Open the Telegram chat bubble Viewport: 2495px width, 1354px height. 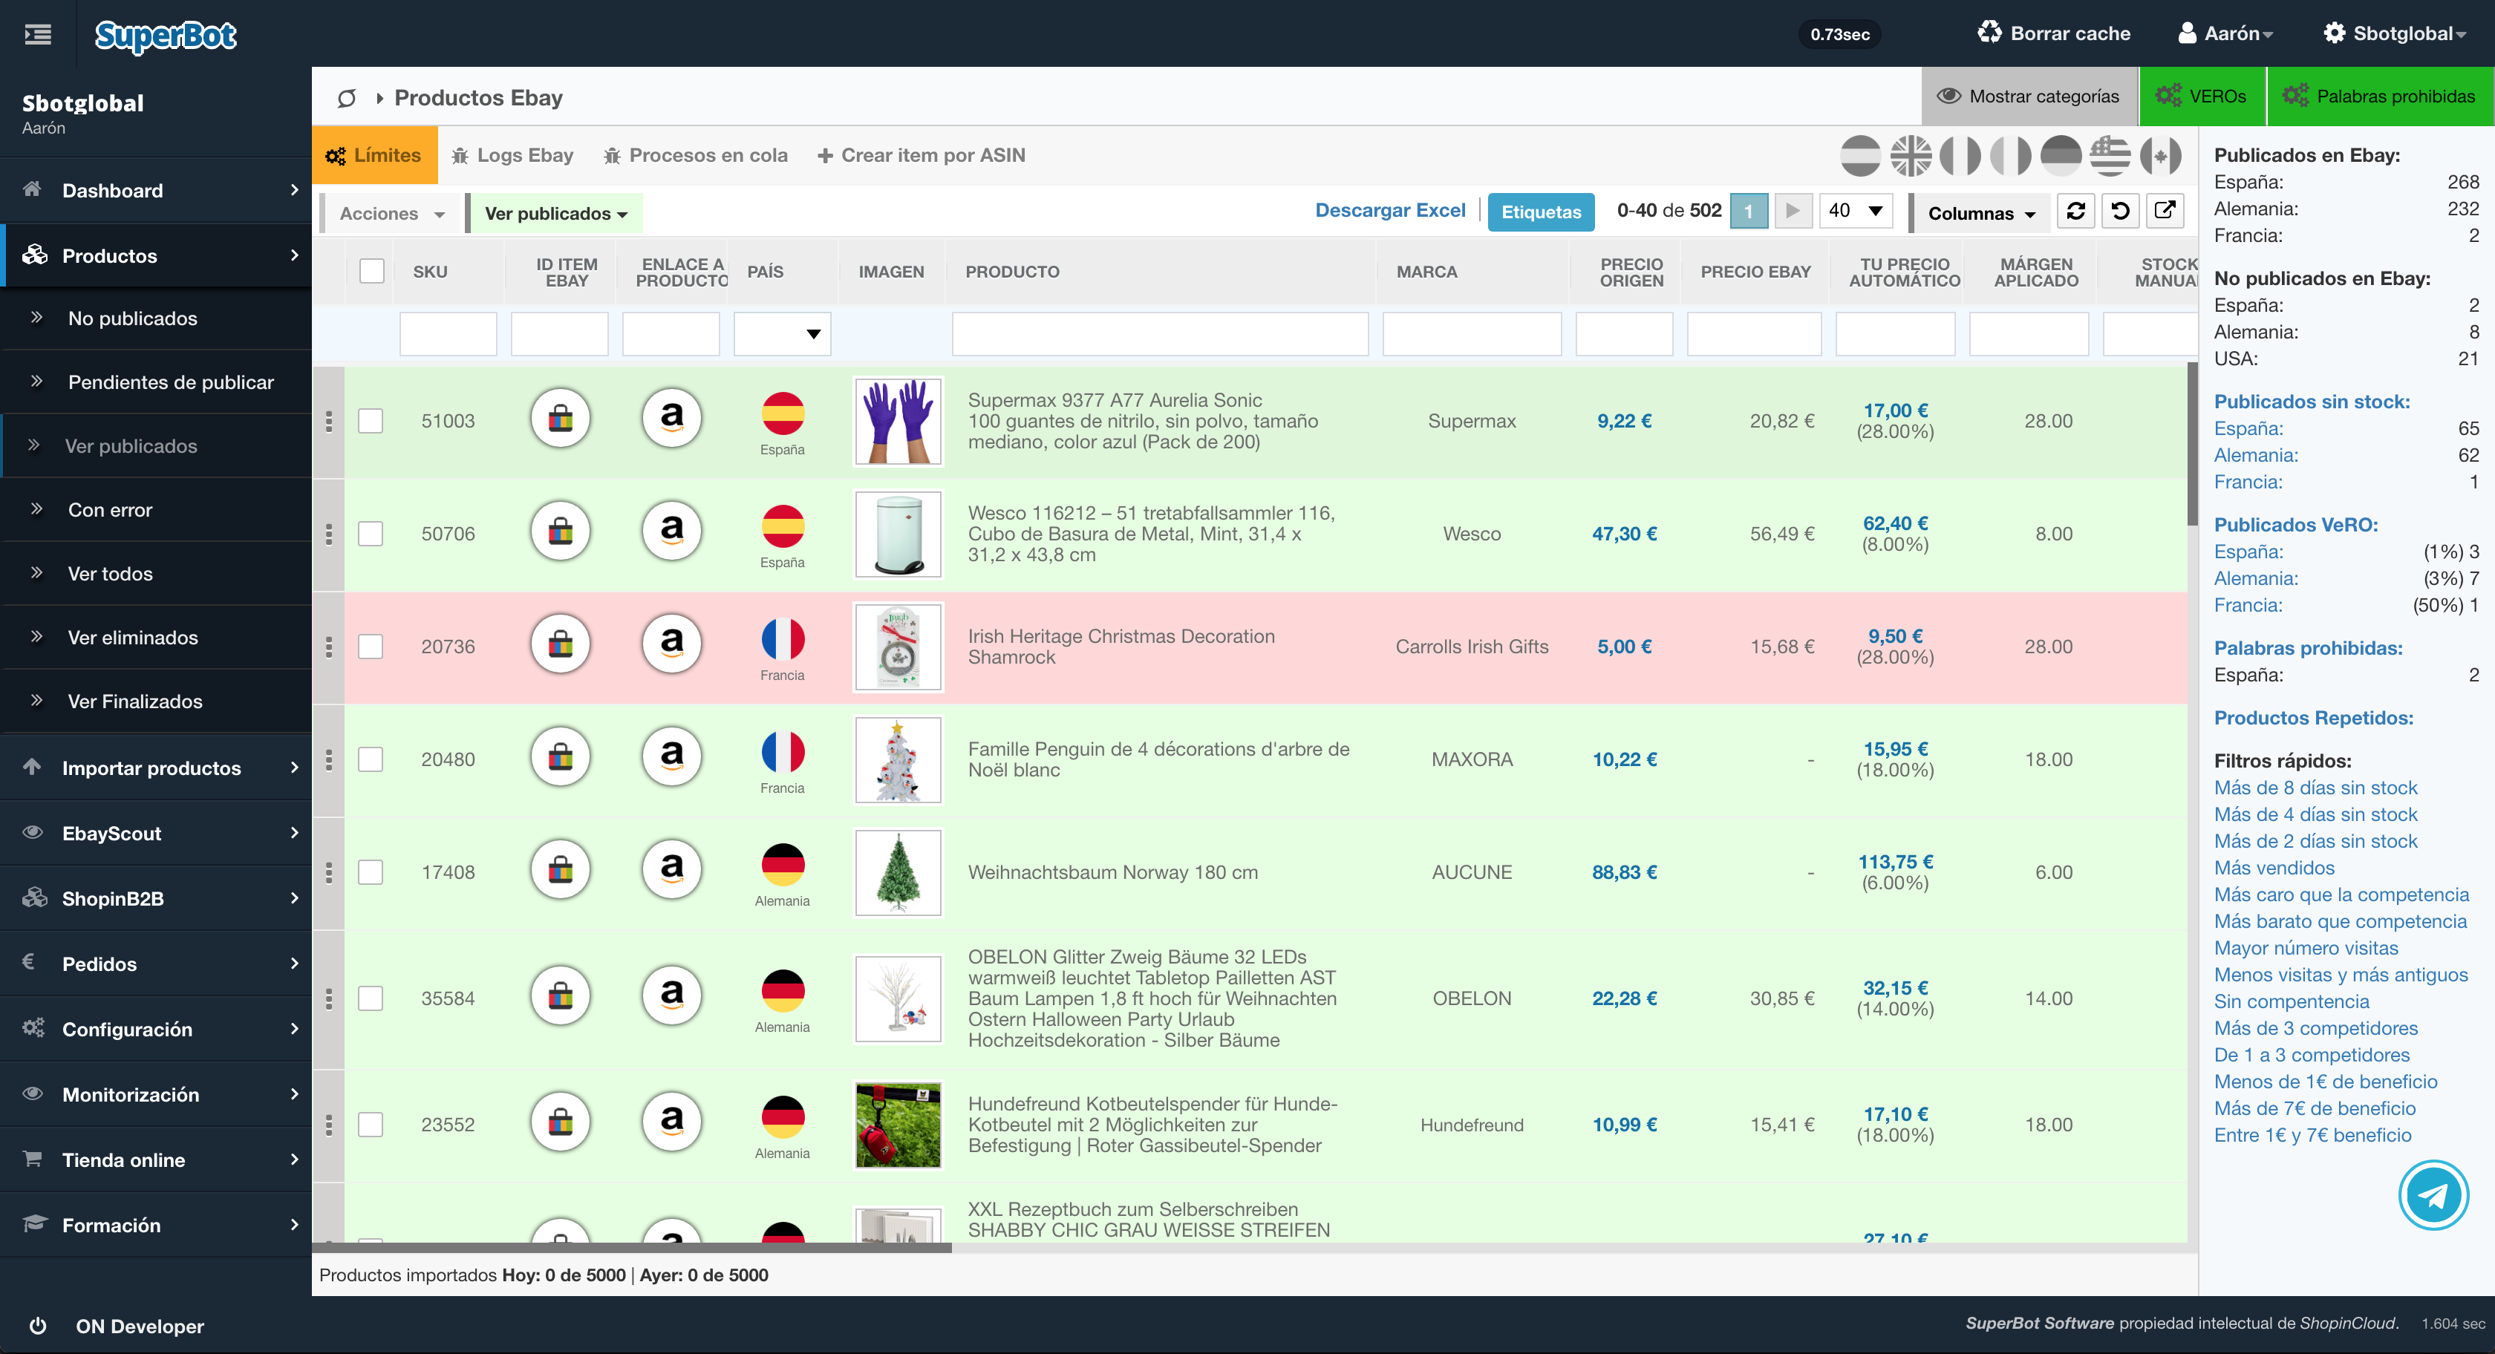(2433, 1195)
